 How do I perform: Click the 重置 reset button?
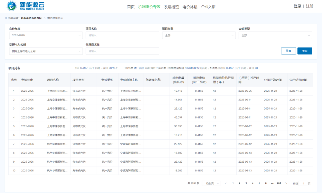[x=288, y=51]
